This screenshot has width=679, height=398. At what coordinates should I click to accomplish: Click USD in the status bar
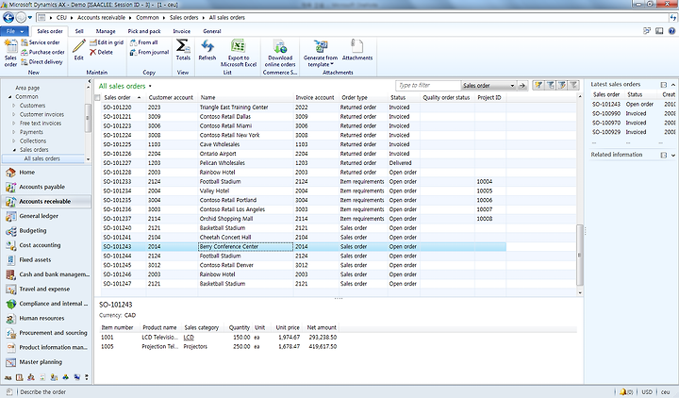click(647, 392)
